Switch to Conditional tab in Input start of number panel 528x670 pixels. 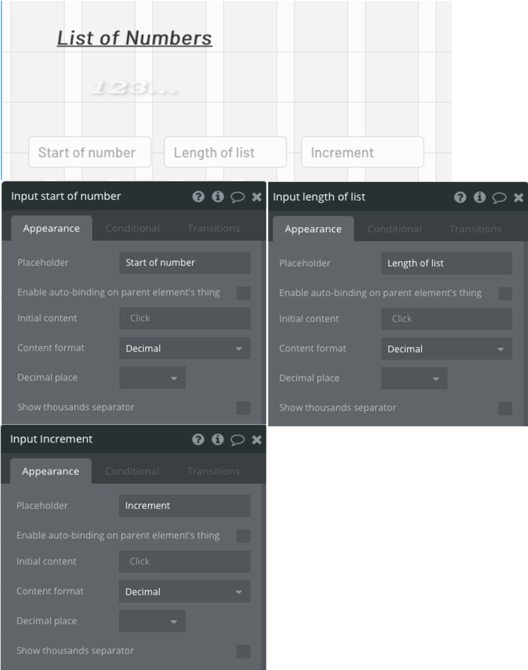point(132,228)
